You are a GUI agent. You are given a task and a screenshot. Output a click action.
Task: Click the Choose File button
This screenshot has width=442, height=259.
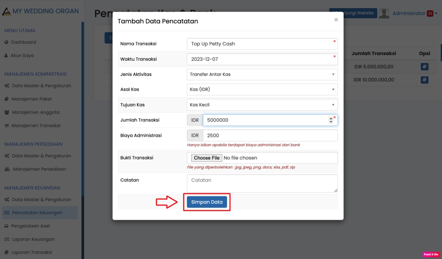(x=207, y=158)
